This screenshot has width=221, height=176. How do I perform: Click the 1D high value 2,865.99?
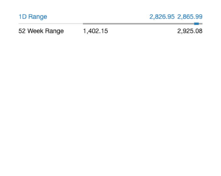[x=190, y=17]
